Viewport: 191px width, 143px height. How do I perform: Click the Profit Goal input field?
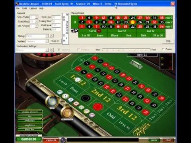[x=56, y=25]
